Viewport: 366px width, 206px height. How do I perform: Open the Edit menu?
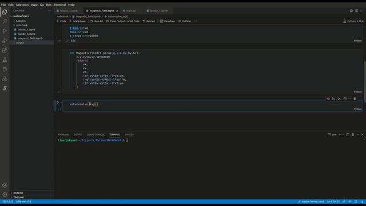click(11, 5)
